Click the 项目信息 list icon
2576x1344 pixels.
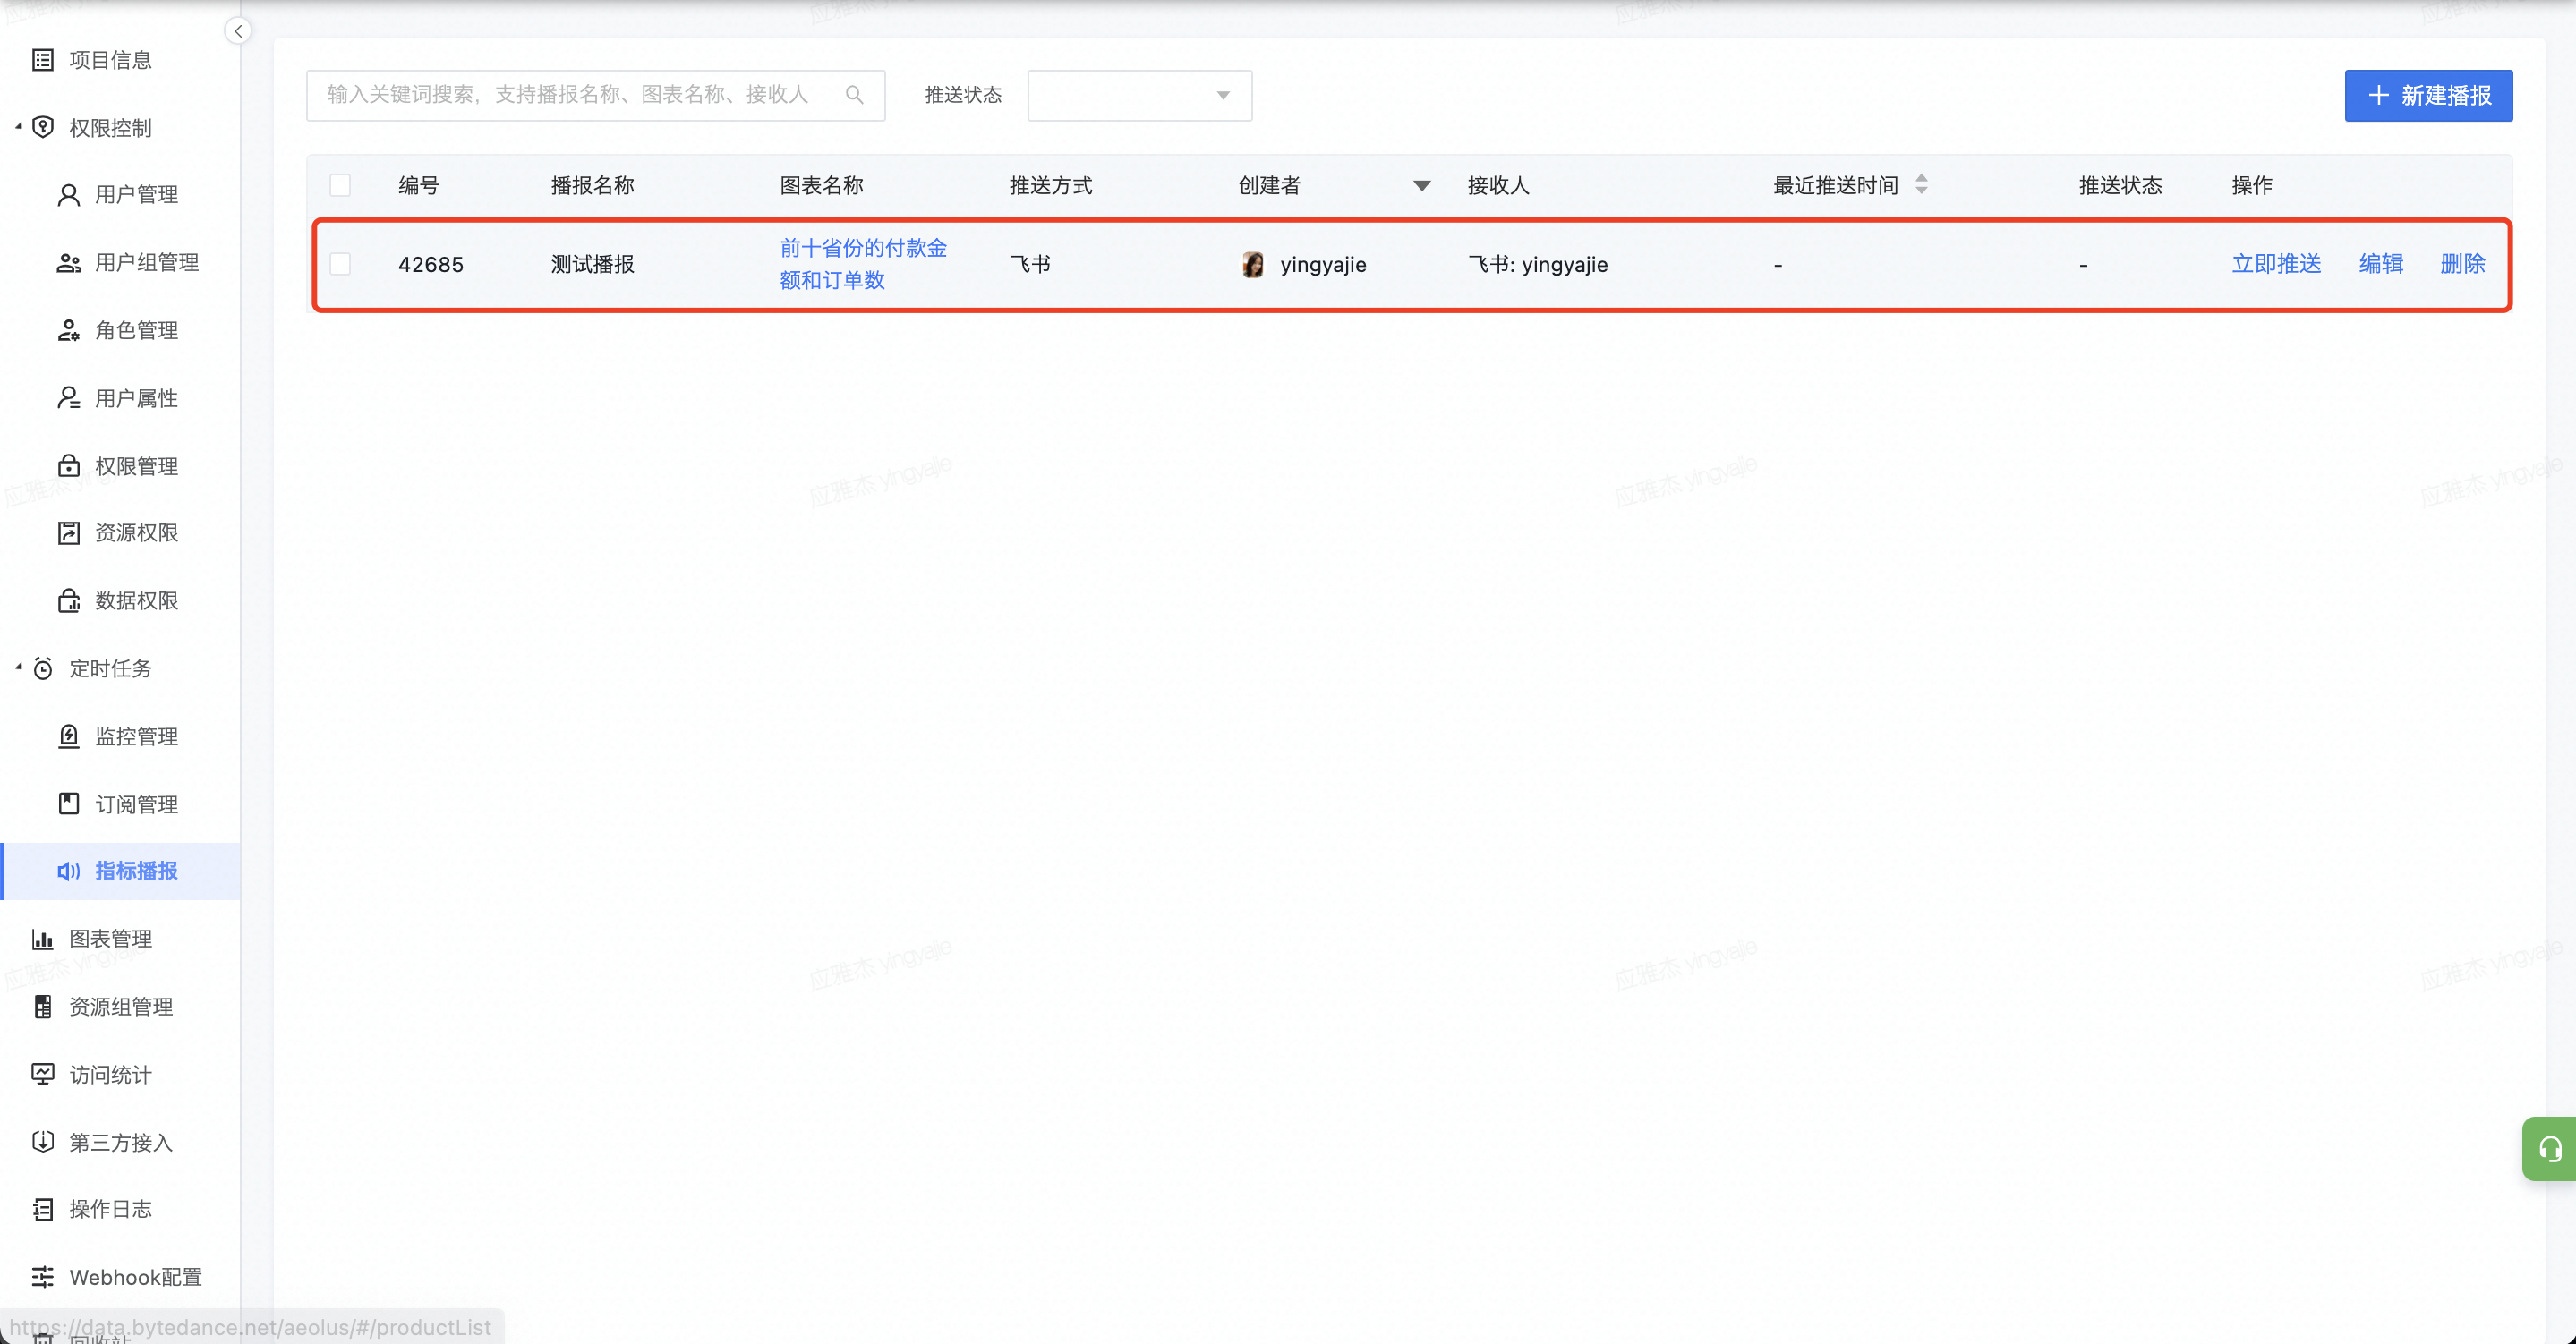43,60
